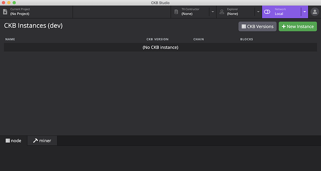Switch to the miner tab

coord(42,140)
